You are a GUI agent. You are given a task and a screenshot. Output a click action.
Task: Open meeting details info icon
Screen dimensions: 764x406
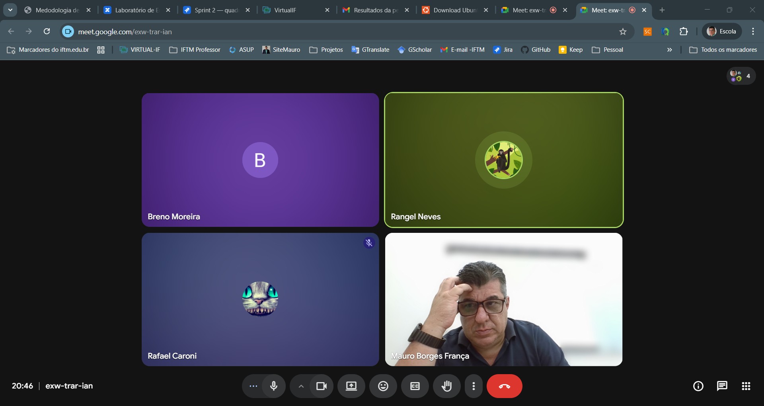(698, 386)
